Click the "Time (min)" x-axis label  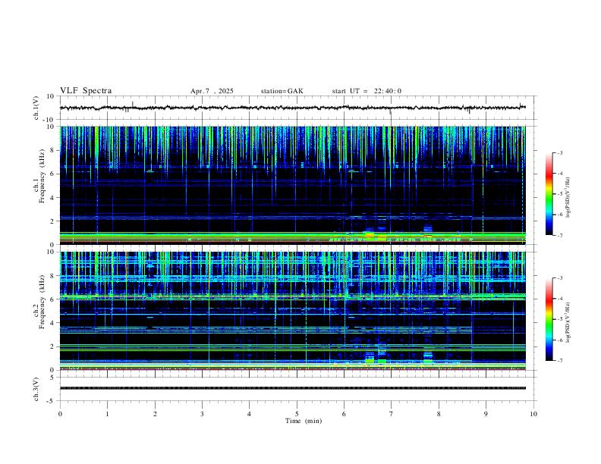point(304,421)
